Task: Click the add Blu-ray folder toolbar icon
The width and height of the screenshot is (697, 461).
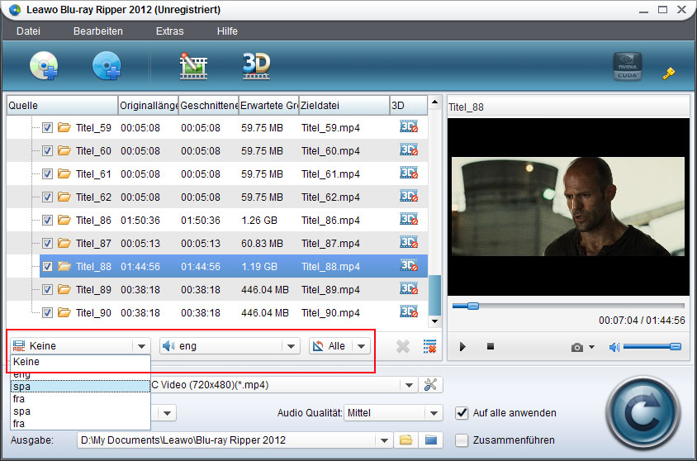Action: pos(107,65)
